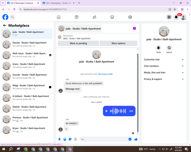The width and height of the screenshot is (191, 152).
Task: Open the Sounds - Studio 1 Bath Apartment chat
Action: pyautogui.click(x=27, y=76)
